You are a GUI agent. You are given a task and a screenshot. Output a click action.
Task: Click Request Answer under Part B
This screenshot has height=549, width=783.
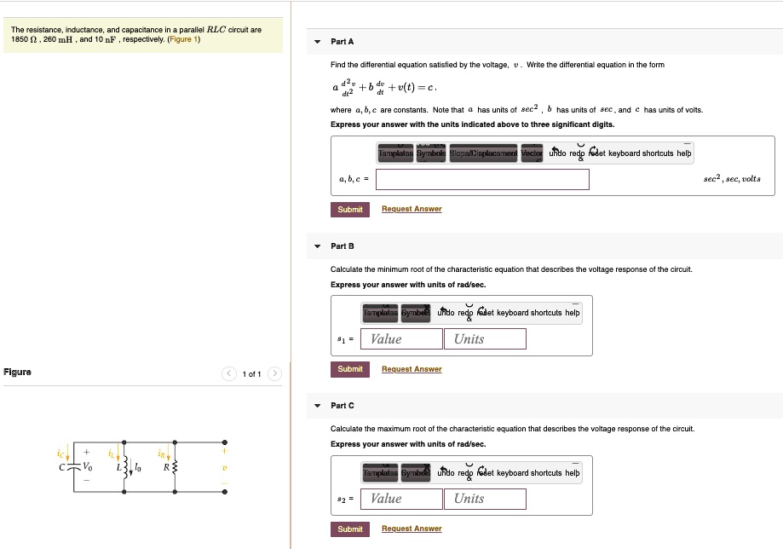411,368
